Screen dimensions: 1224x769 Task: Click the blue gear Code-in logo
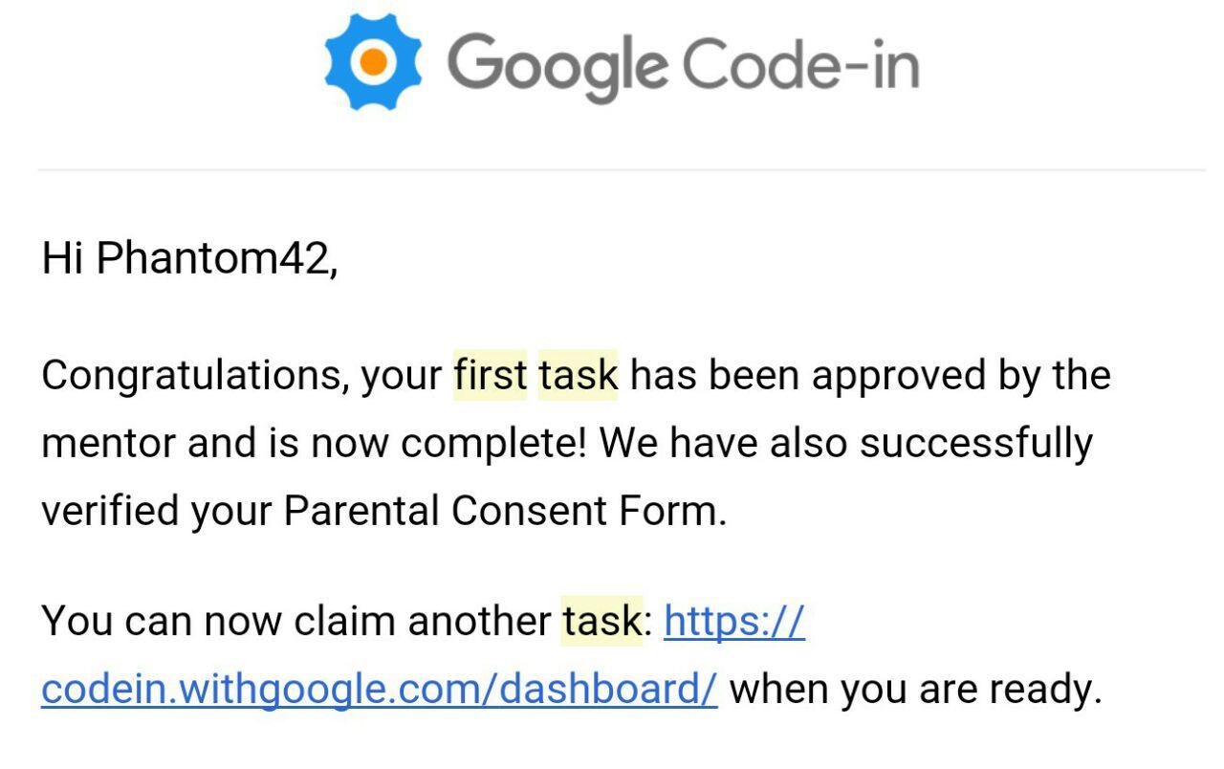373,62
